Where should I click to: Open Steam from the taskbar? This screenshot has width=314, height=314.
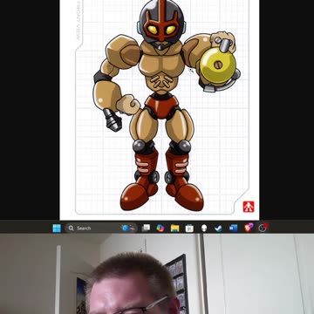tap(218, 229)
